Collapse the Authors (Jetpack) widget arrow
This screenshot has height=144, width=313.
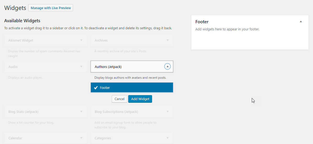[167, 67]
